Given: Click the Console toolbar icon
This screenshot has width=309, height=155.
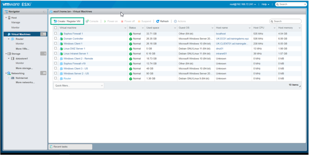Looking at the screenshot, I should (87, 21).
